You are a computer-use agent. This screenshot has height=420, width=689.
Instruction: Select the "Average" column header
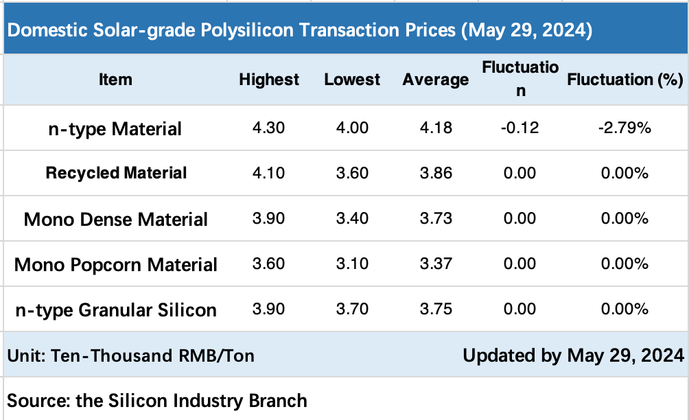point(436,80)
